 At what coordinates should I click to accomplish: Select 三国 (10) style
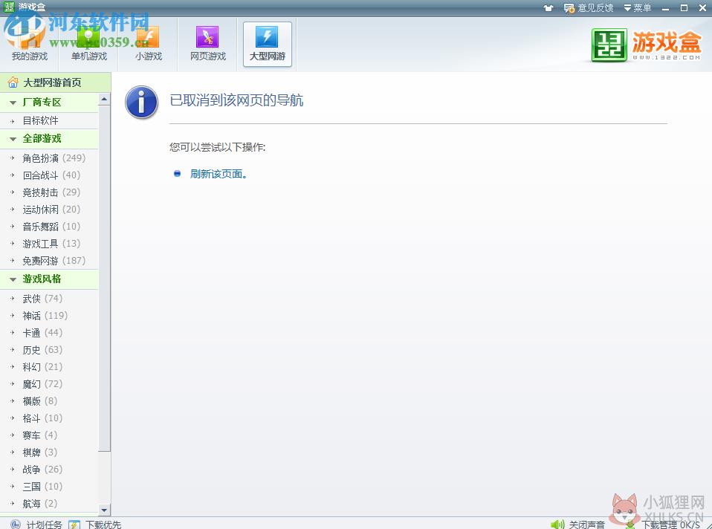(x=49, y=487)
